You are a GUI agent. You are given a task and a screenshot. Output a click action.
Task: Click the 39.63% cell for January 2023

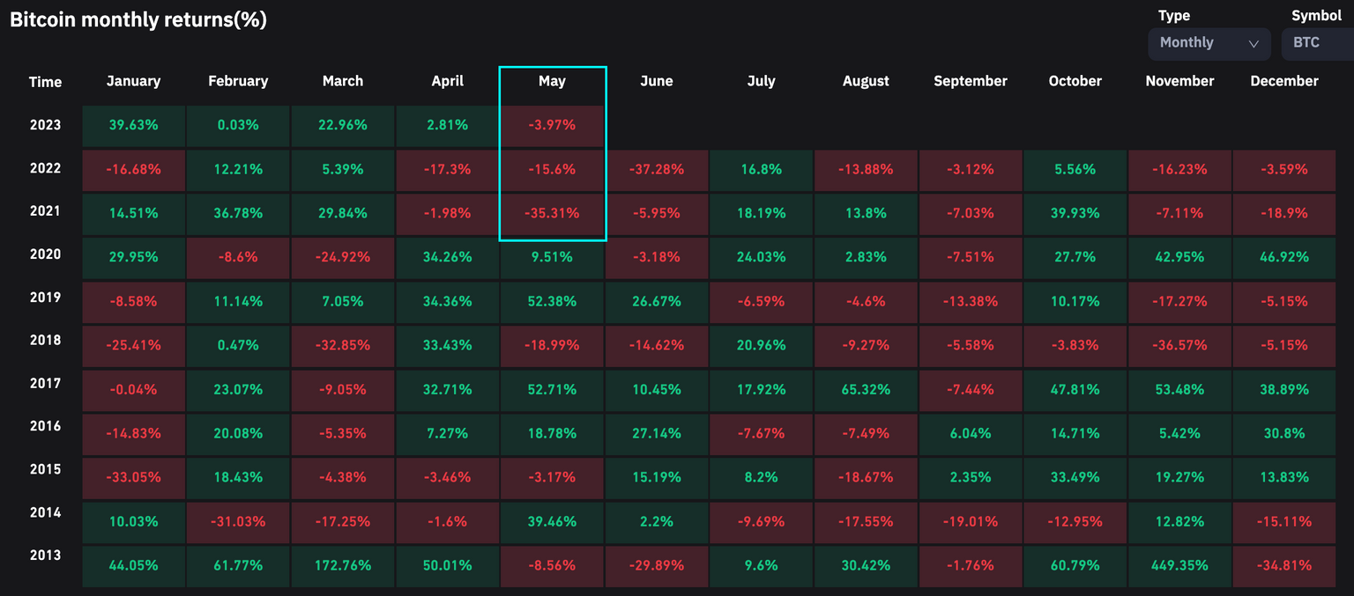click(134, 126)
